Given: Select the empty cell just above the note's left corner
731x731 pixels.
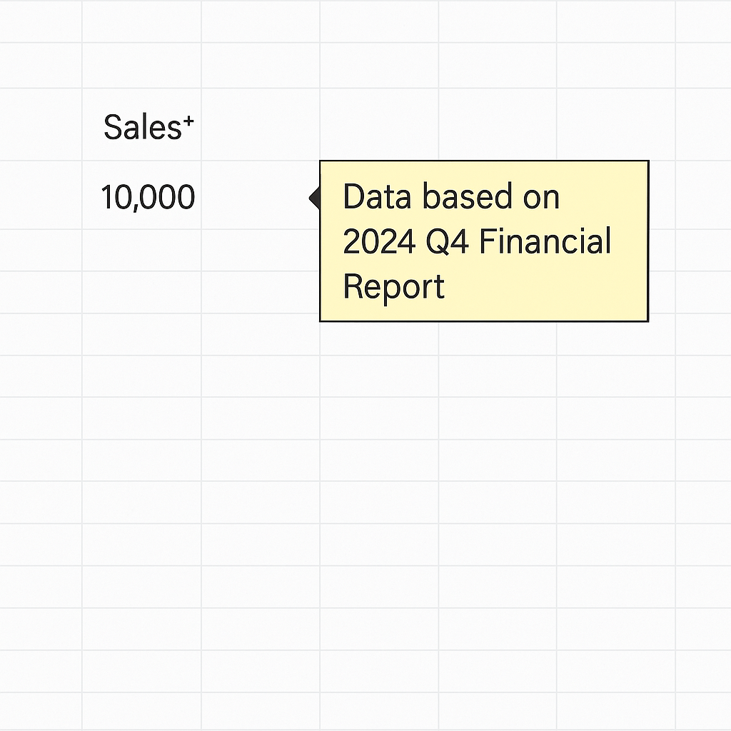Looking at the screenshot, I should [378, 128].
